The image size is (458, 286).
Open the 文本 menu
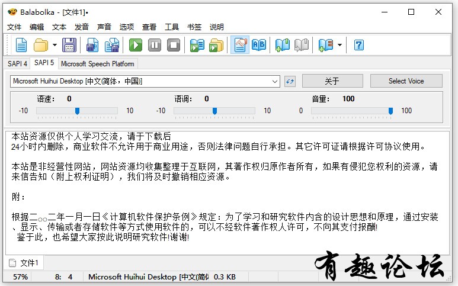(x=59, y=27)
